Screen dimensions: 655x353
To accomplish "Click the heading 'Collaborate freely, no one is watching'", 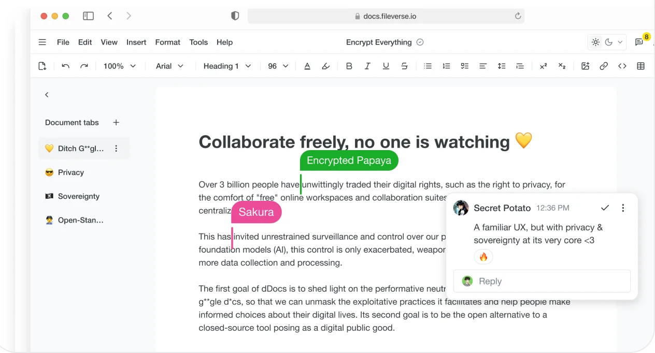I will [x=354, y=142].
